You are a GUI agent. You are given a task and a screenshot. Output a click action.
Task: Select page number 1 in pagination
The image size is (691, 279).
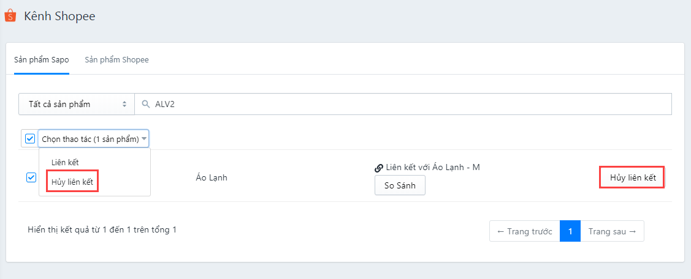(570, 231)
